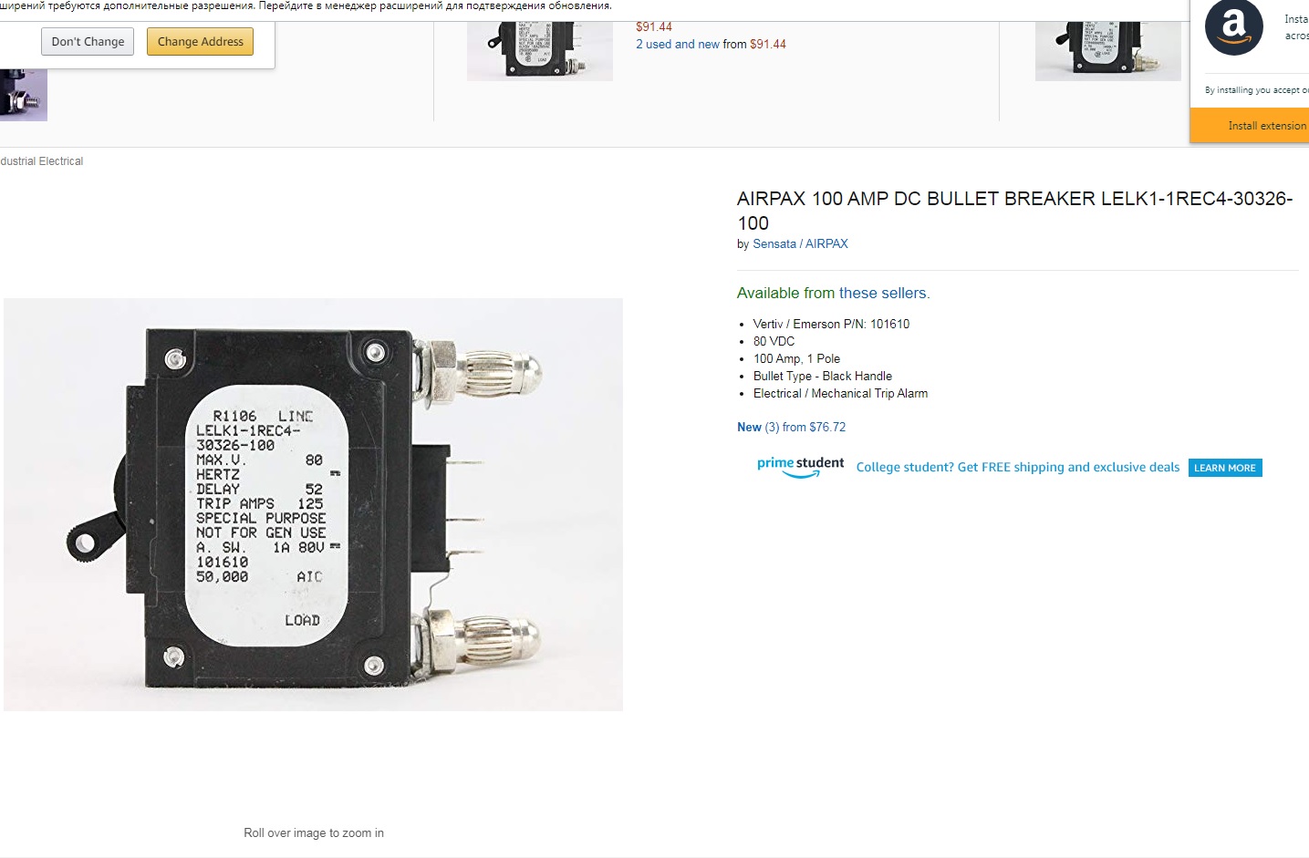
Task: Select the cropped left breaker thumbnail
Action: (24, 95)
